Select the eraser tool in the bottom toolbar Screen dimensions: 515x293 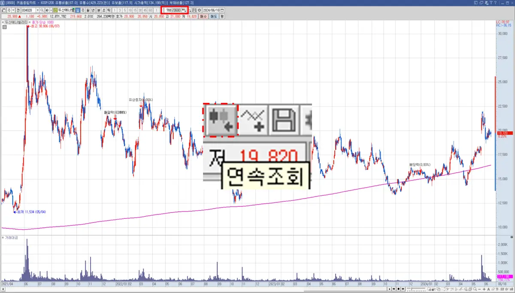coord(493,289)
